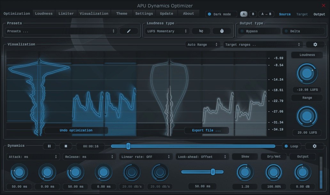Open the Target ranges dropdown

(x=263, y=45)
